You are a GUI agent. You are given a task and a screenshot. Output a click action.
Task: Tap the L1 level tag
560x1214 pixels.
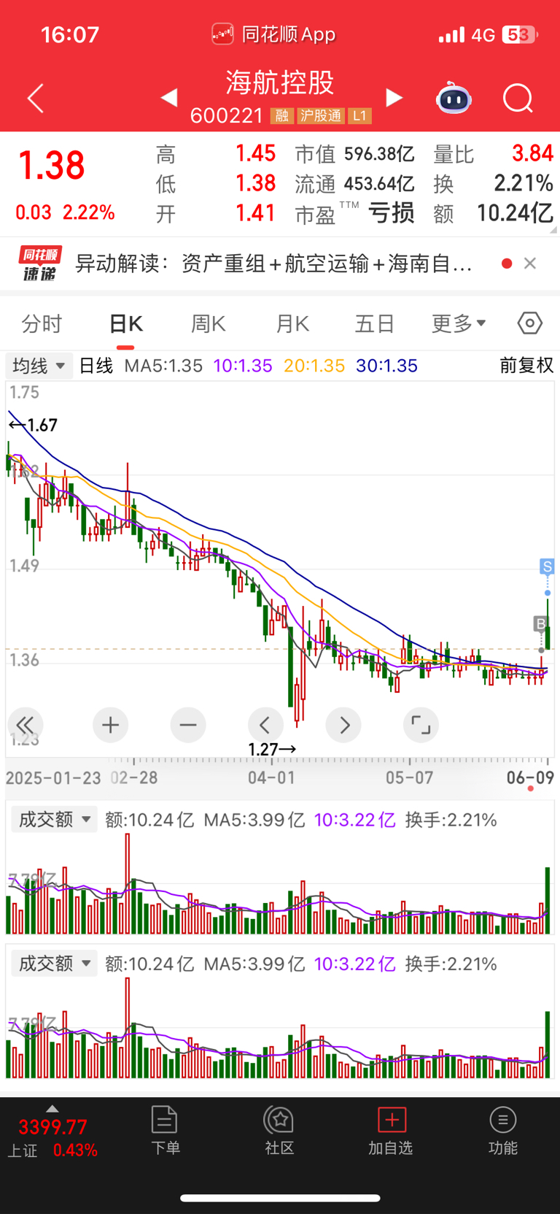coord(359,116)
